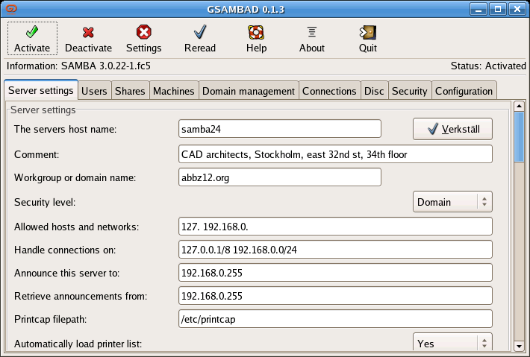Expand the automatically load printer list dropdown
Viewport: 530px width, 357px height.
(x=452, y=344)
